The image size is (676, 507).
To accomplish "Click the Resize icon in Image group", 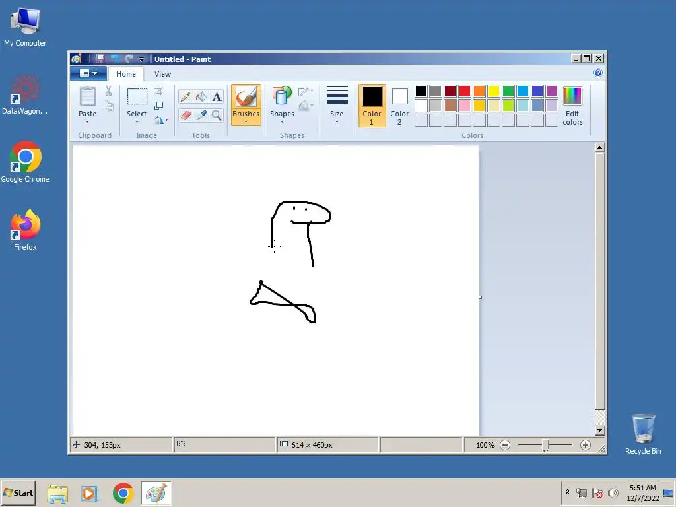I will pyautogui.click(x=158, y=106).
